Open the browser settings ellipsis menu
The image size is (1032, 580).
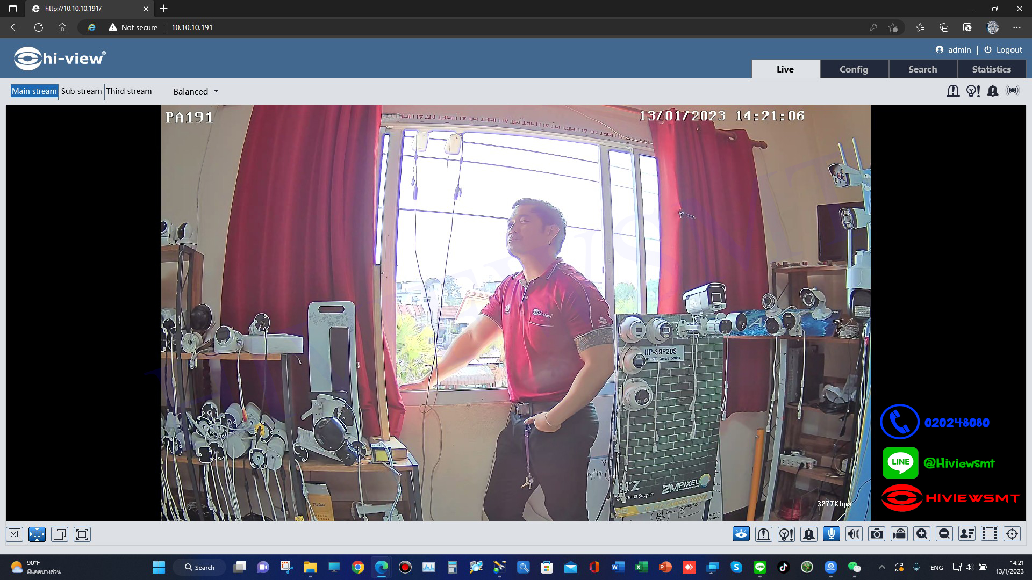tap(1016, 27)
